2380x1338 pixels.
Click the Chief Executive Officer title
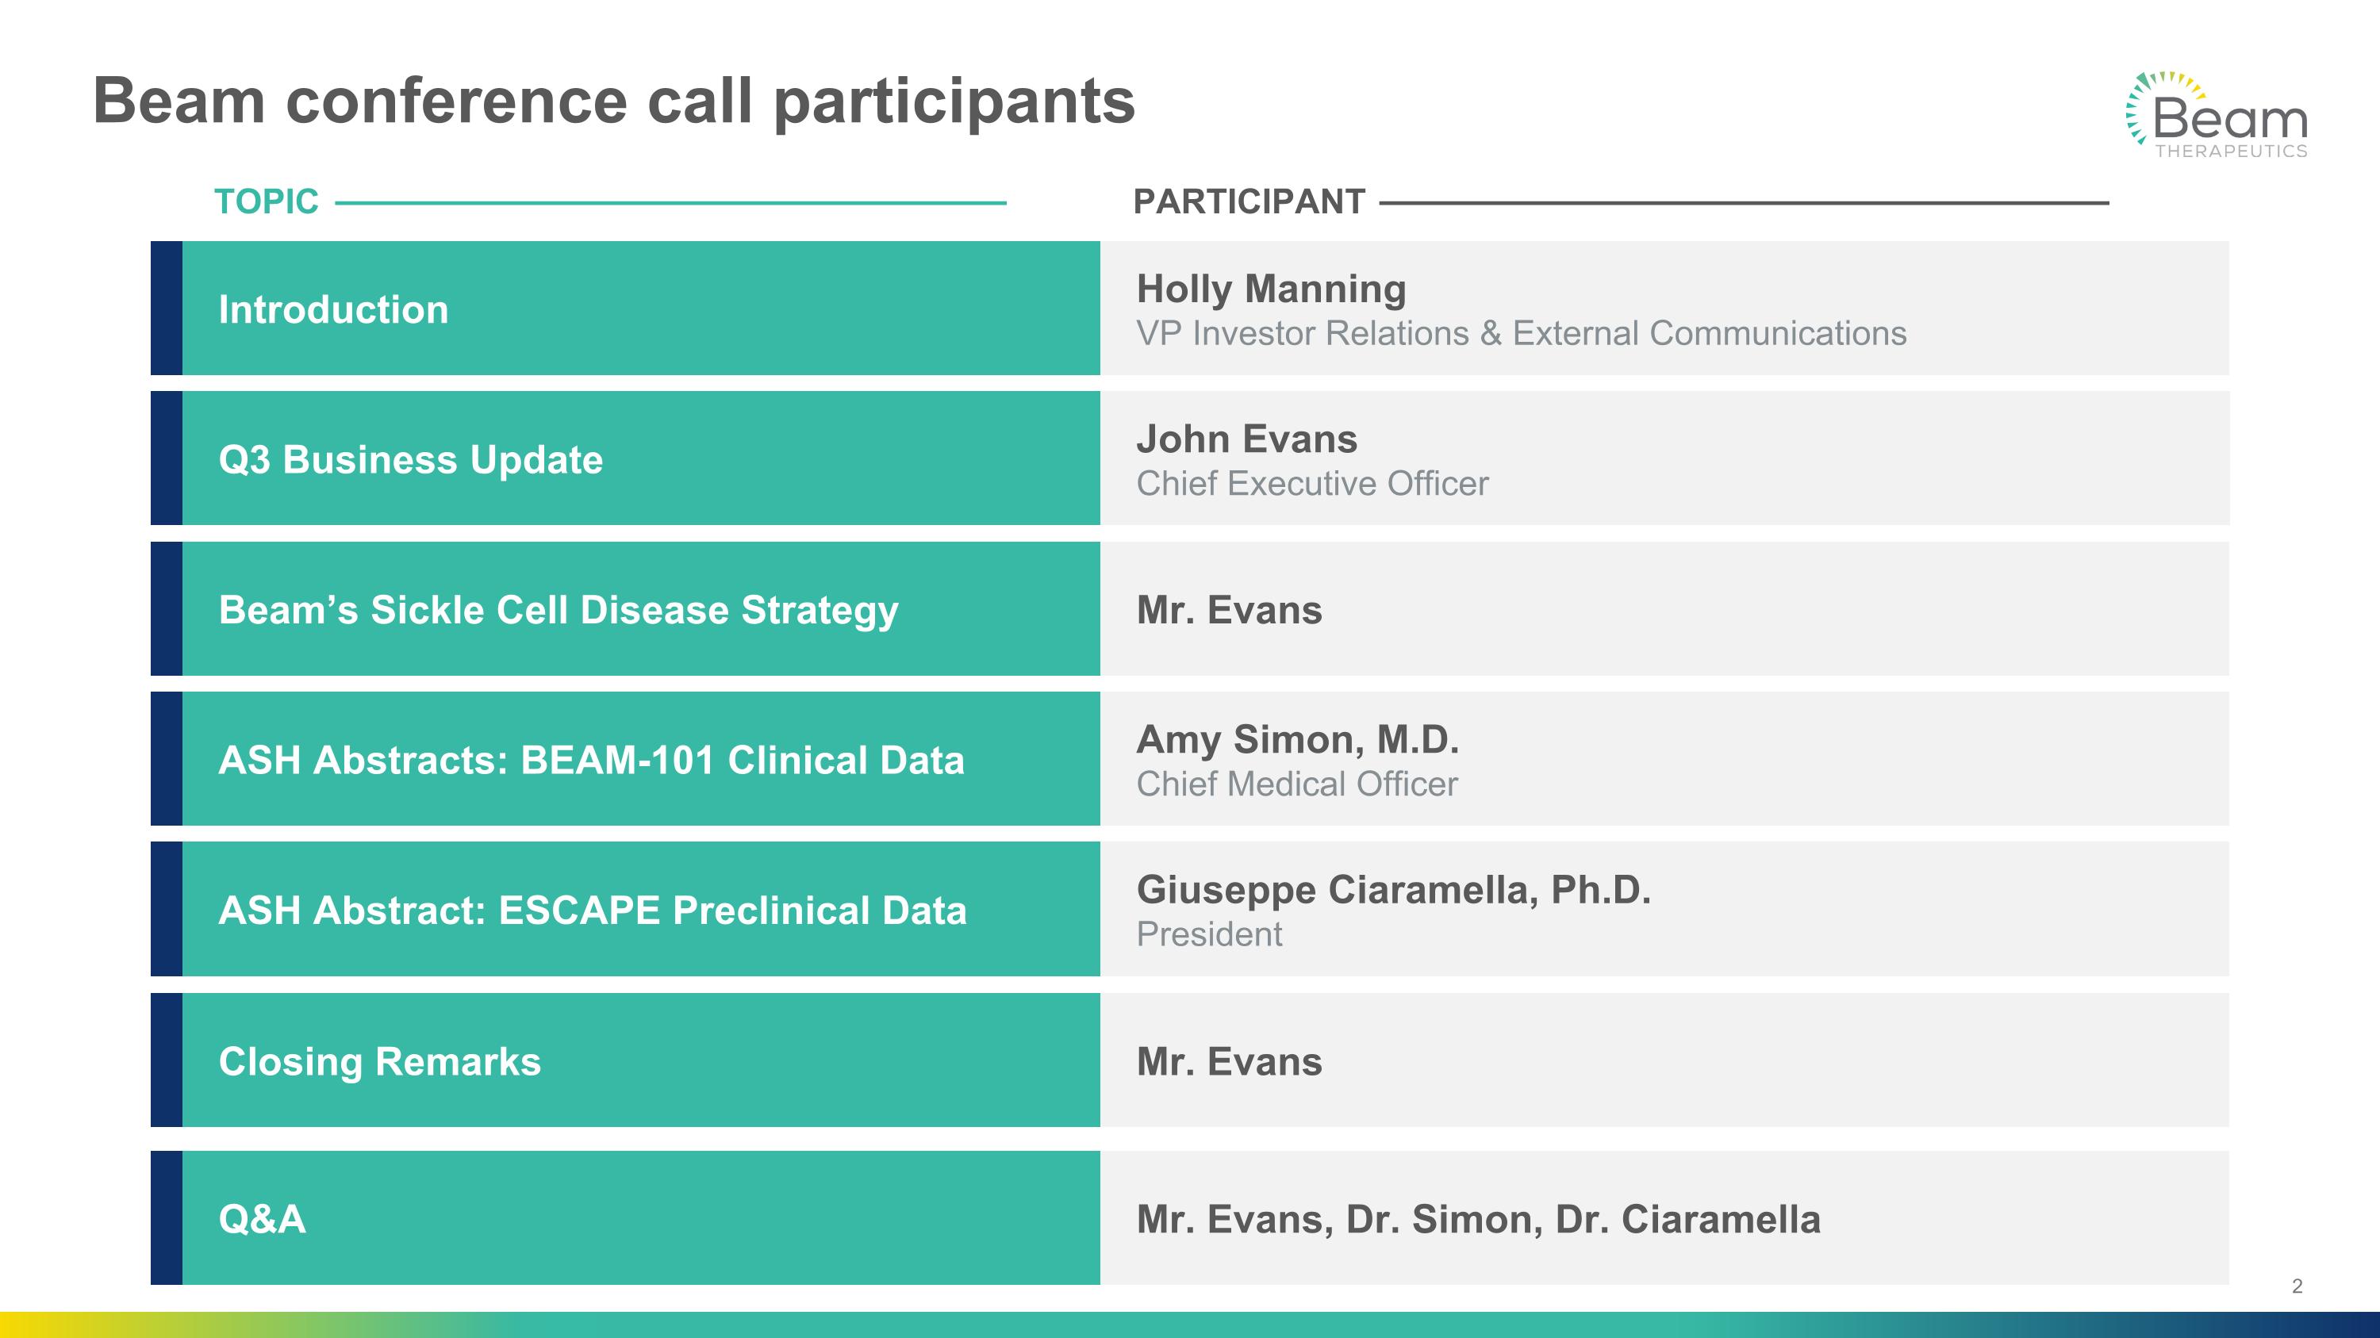click(1312, 484)
